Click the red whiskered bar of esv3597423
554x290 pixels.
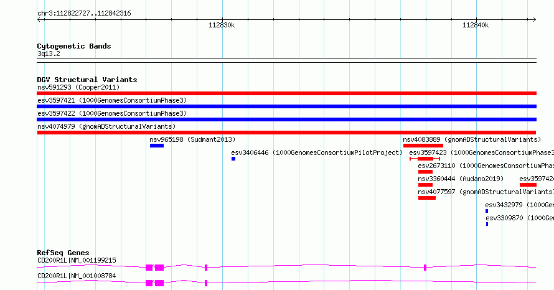425,159
